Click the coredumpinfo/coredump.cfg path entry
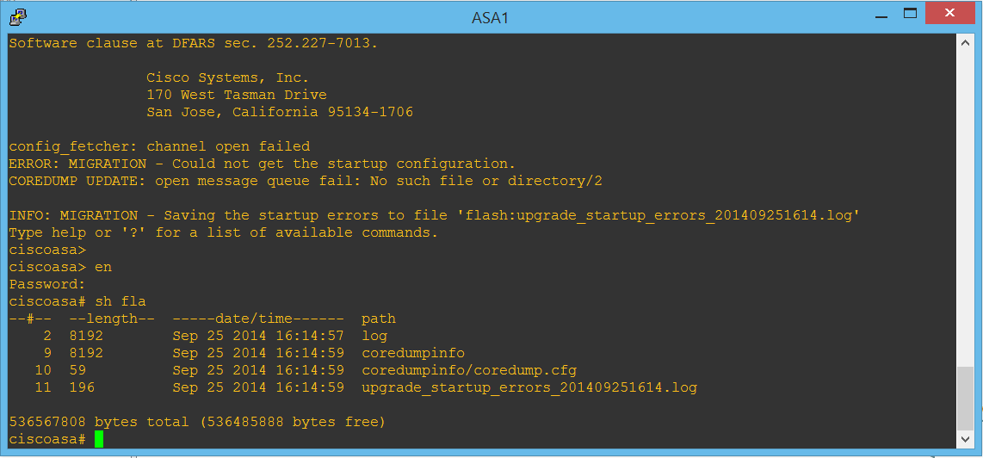 tap(468, 370)
